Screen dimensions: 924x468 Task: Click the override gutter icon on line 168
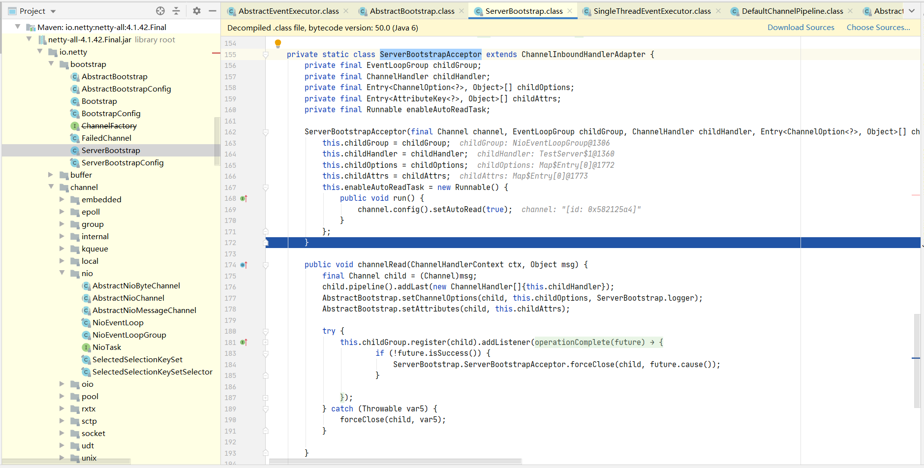point(244,198)
